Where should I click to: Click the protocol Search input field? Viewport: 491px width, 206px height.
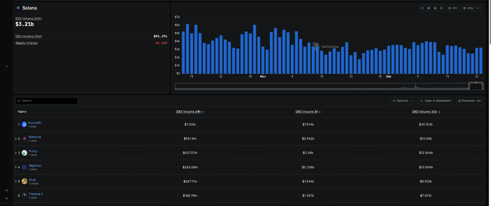coord(47,101)
